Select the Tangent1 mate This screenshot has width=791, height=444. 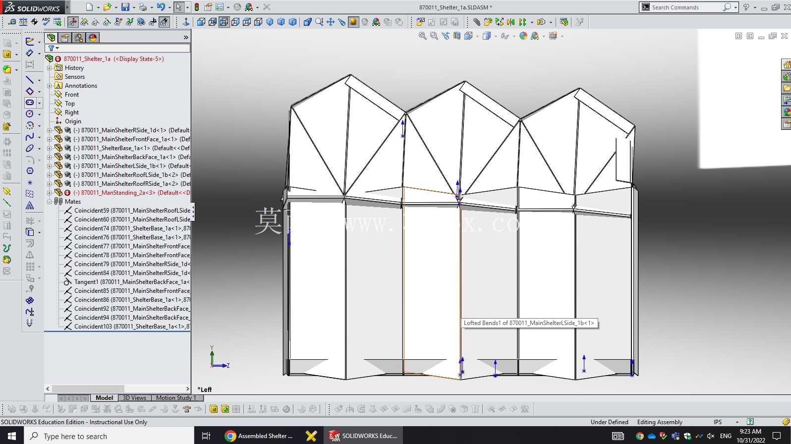[127, 282]
